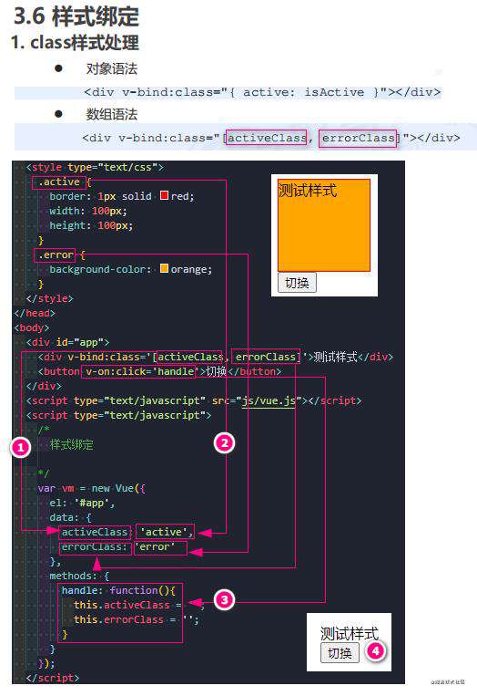Click the orange swatch beside background-color
This screenshot has width=477, height=696.
pyautogui.click(x=164, y=268)
